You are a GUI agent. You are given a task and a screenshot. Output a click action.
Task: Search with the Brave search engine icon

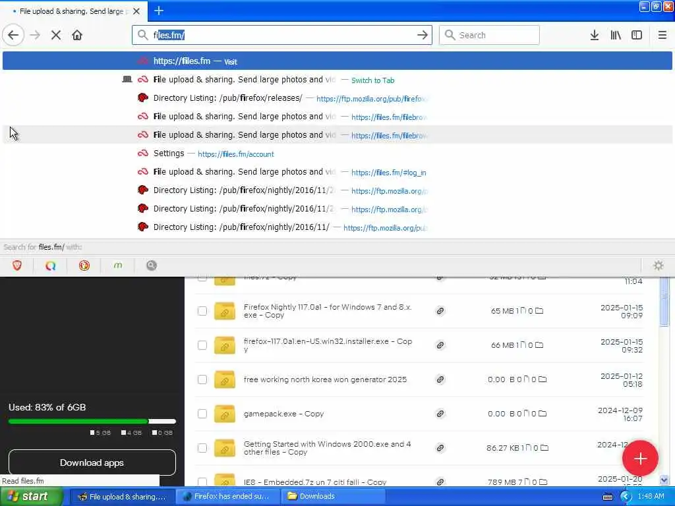[16, 266]
